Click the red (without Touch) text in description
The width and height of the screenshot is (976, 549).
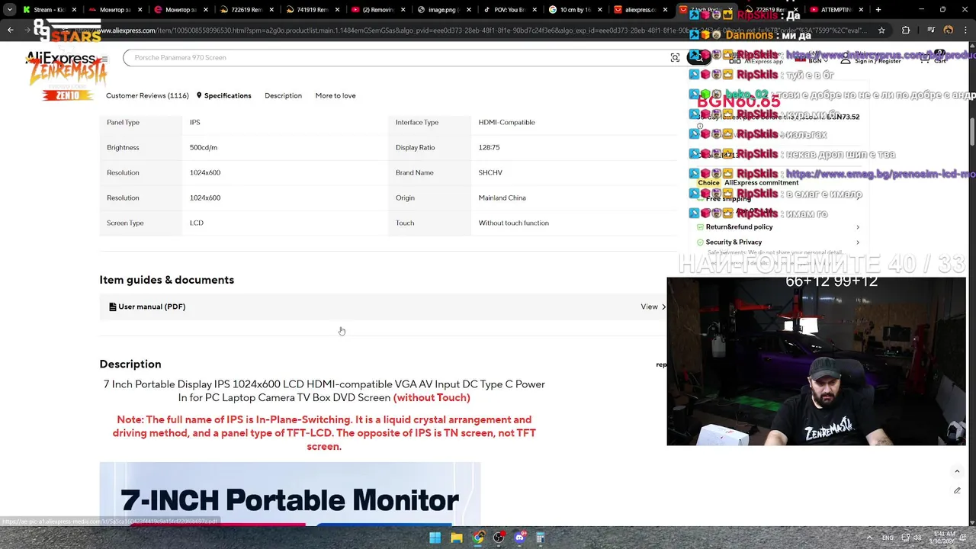pos(432,398)
